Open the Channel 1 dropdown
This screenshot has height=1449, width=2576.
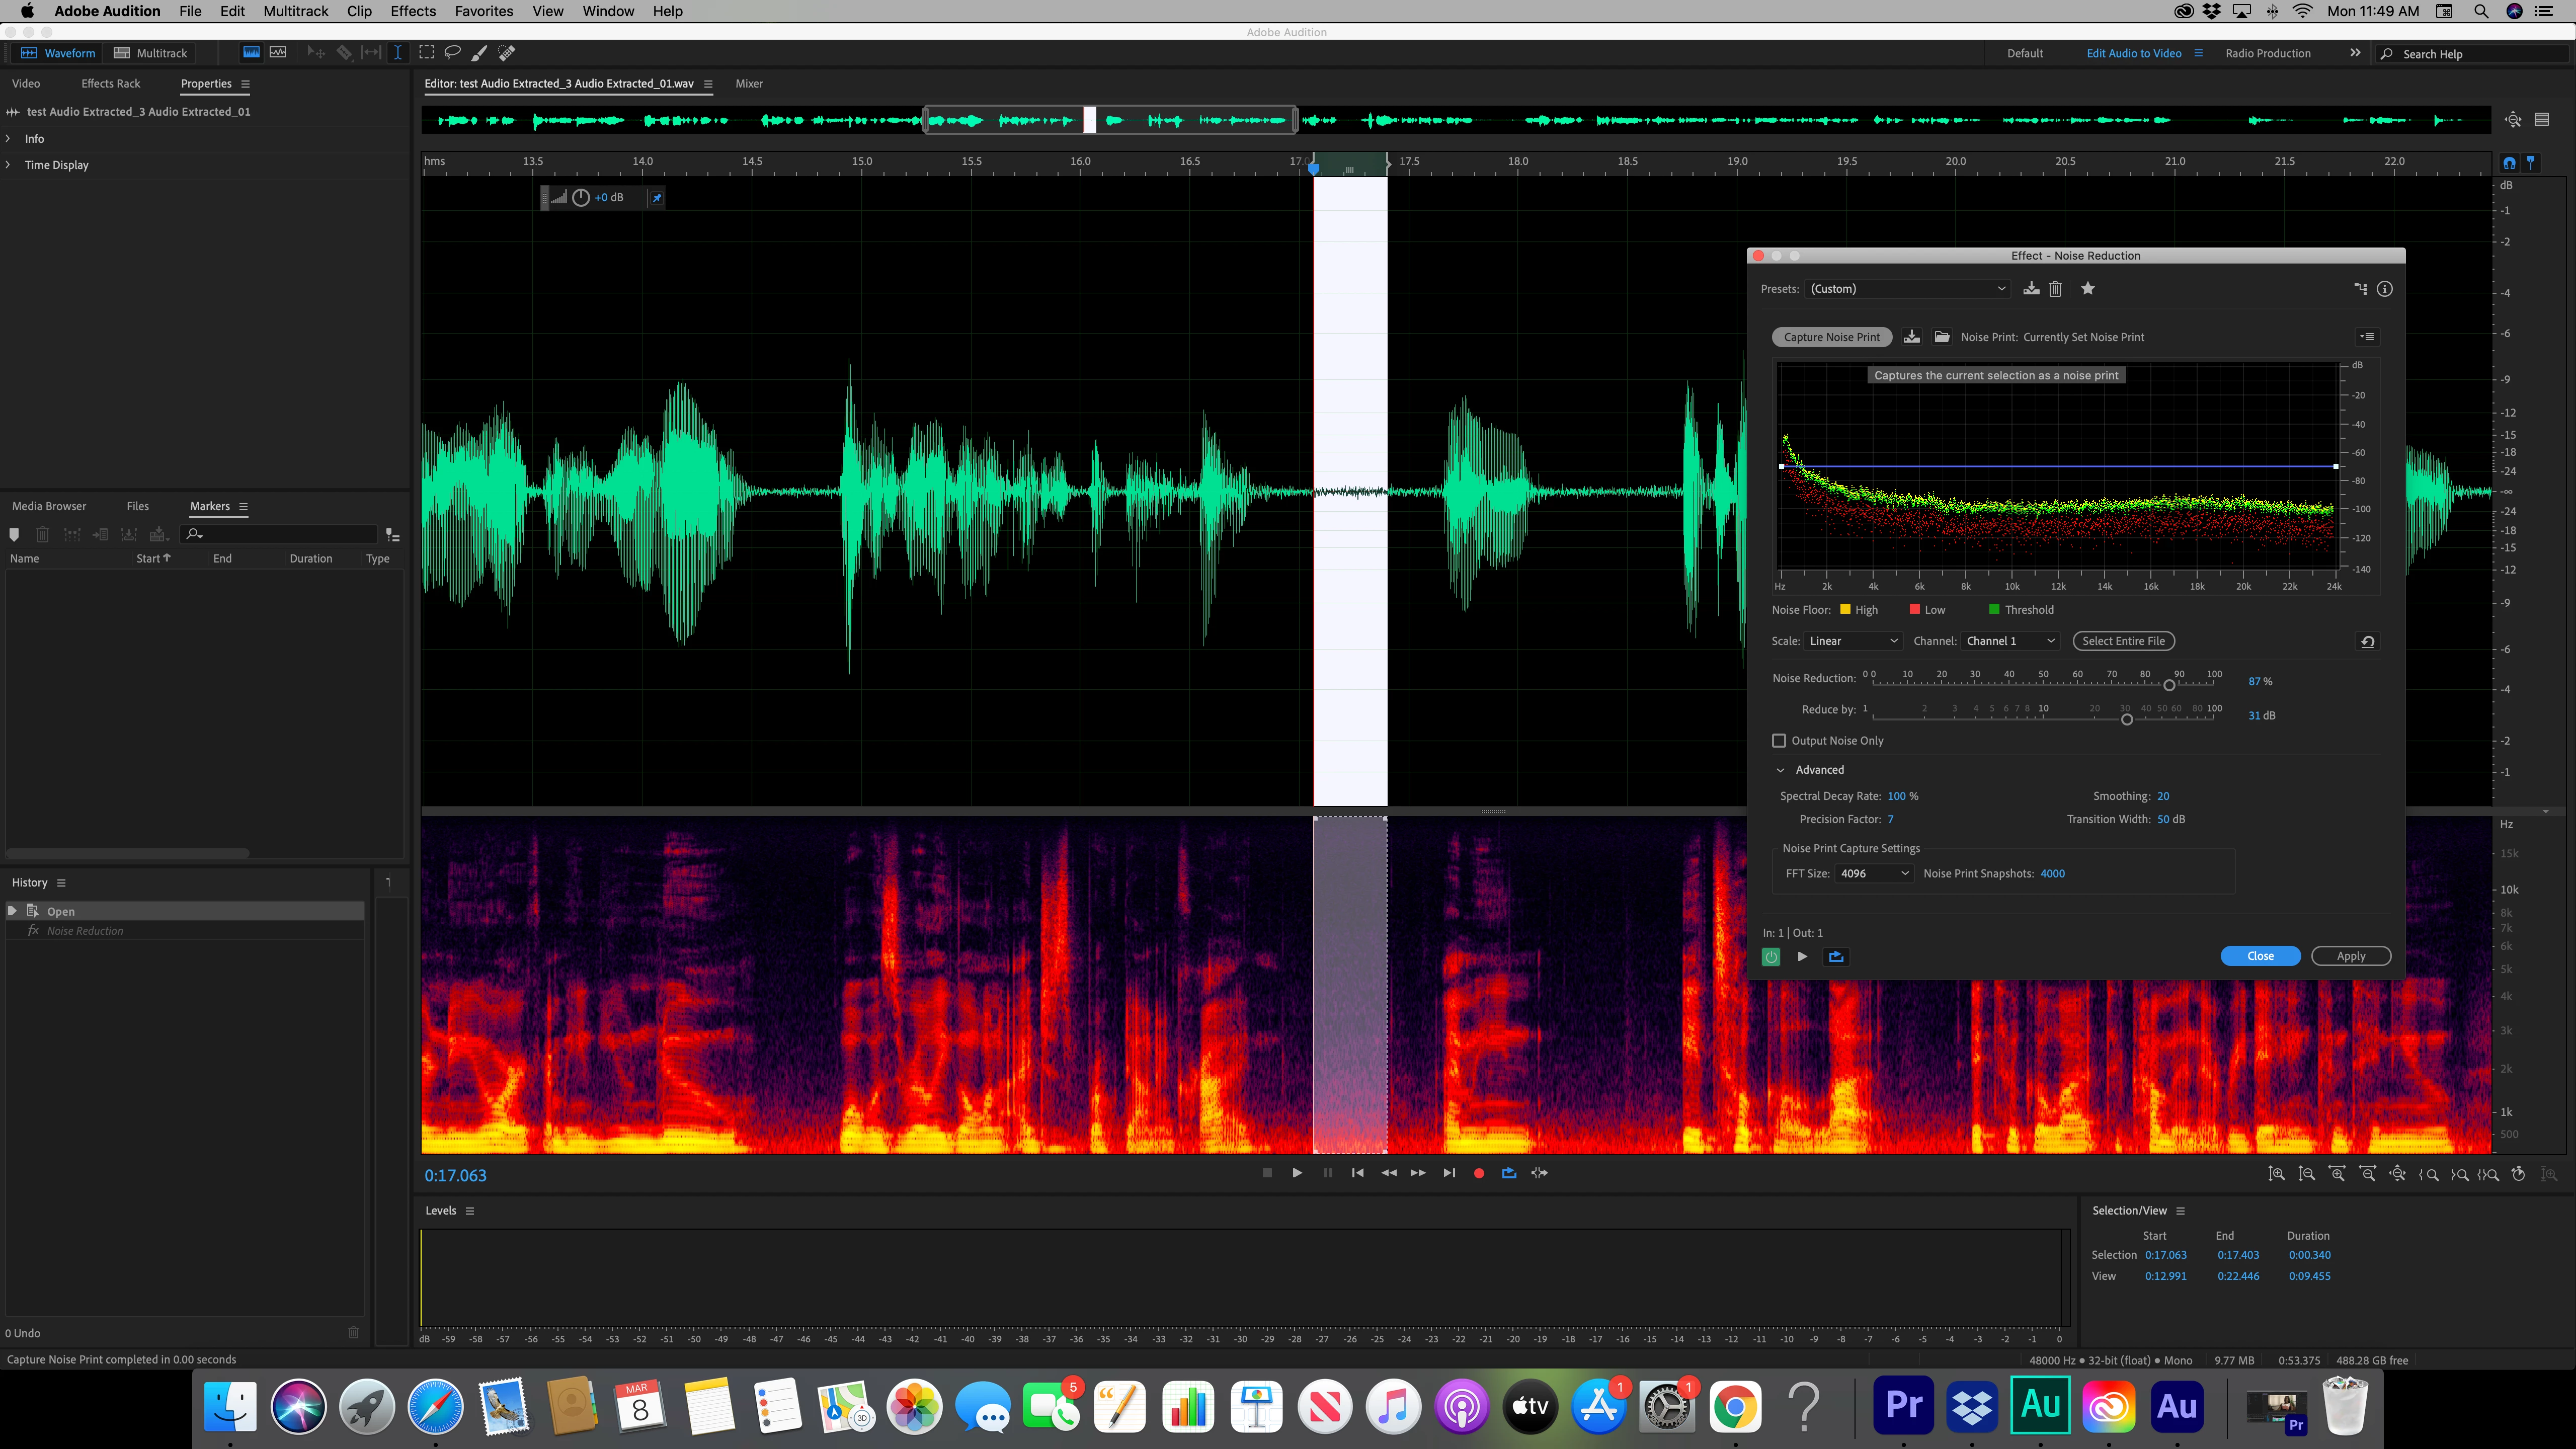click(x=2010, y=641)
